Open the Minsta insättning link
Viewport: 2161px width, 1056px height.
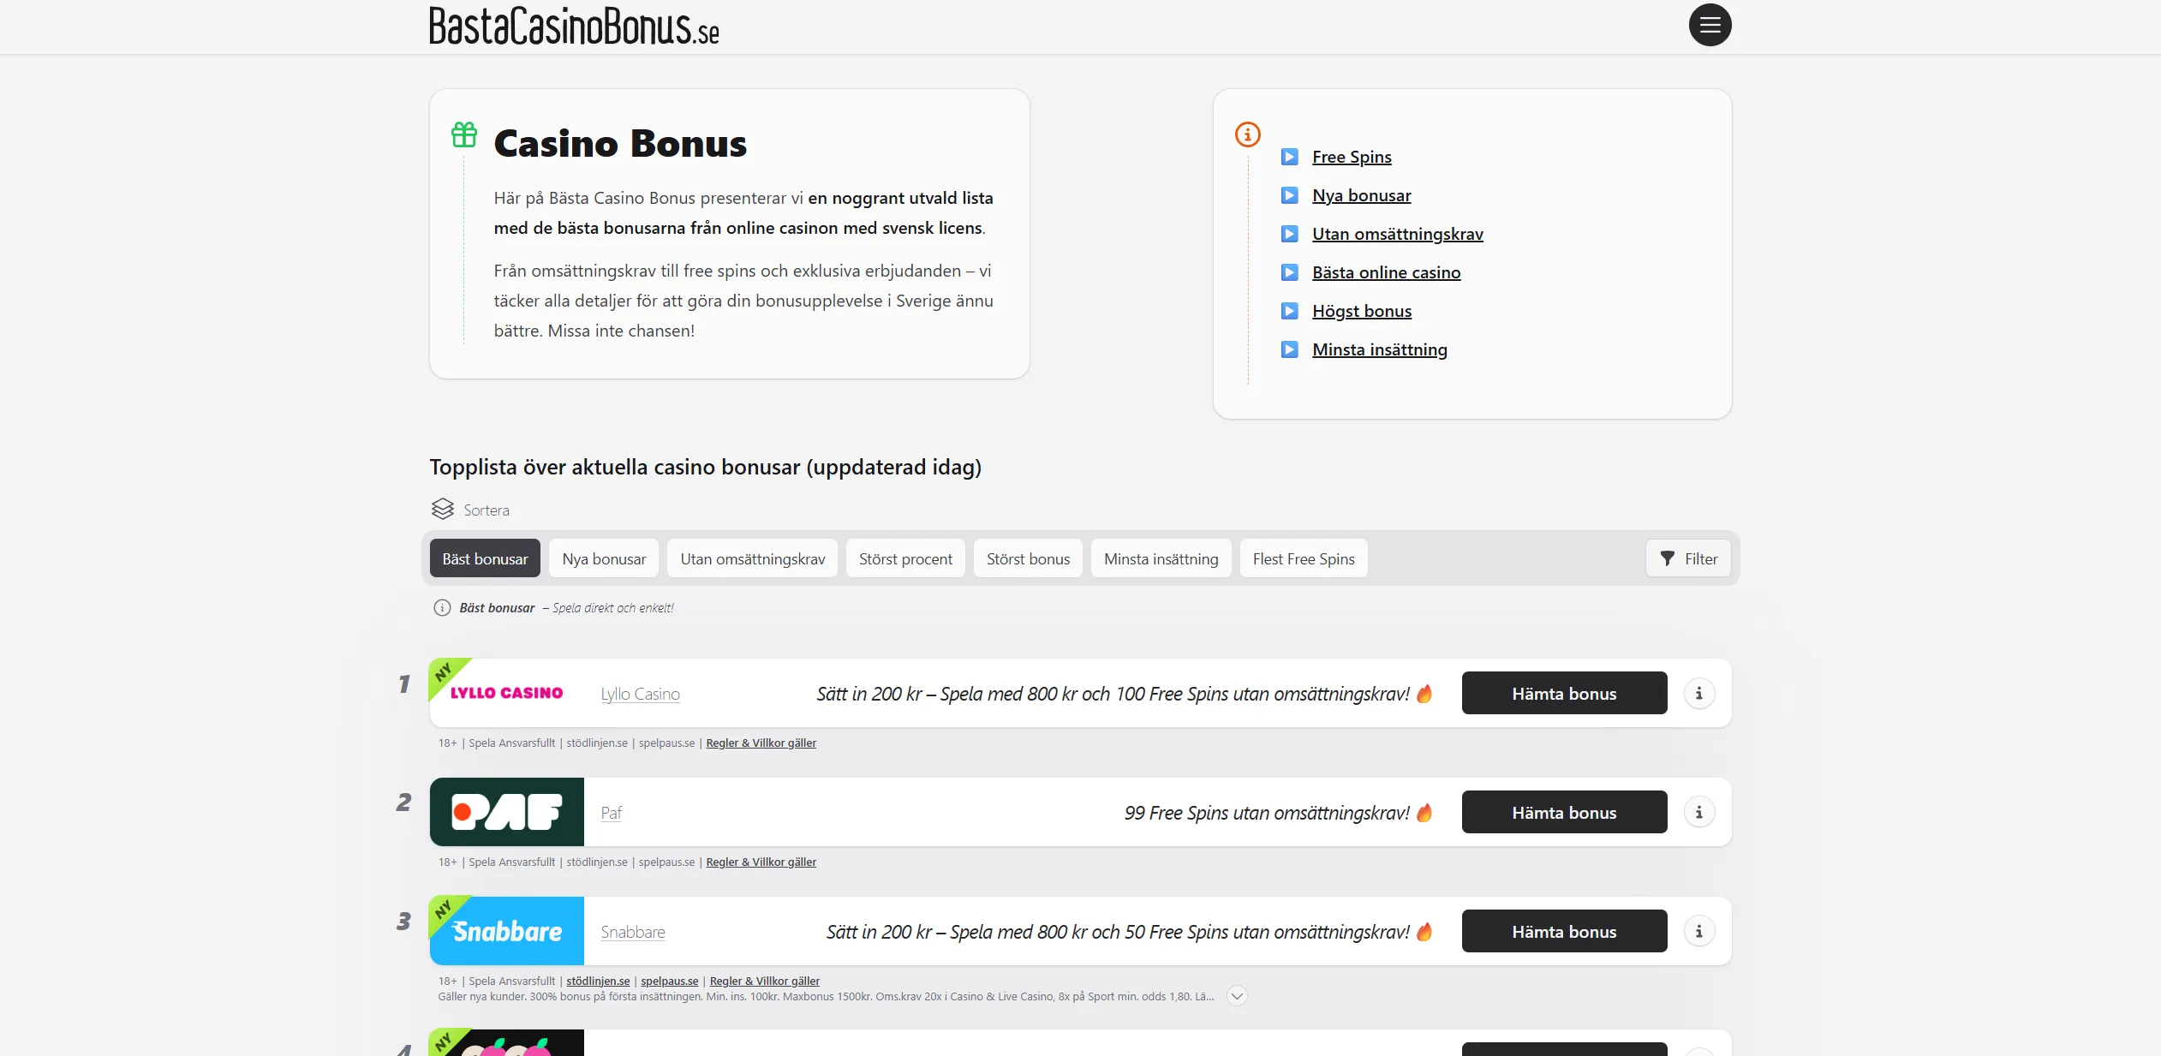1379,349
